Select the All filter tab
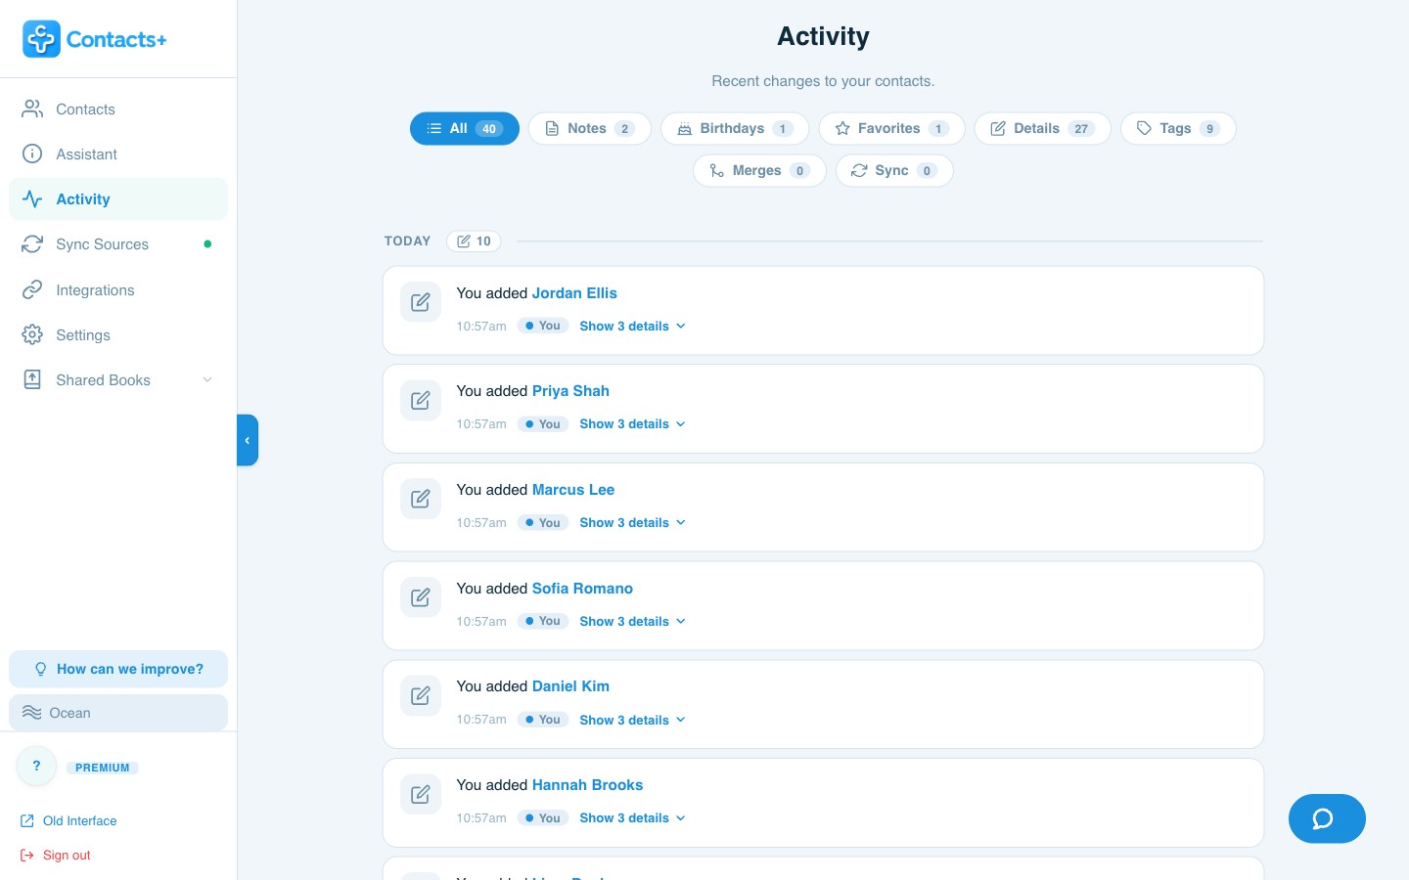This screenshot has height=880, width=1409. pos(465,129)
